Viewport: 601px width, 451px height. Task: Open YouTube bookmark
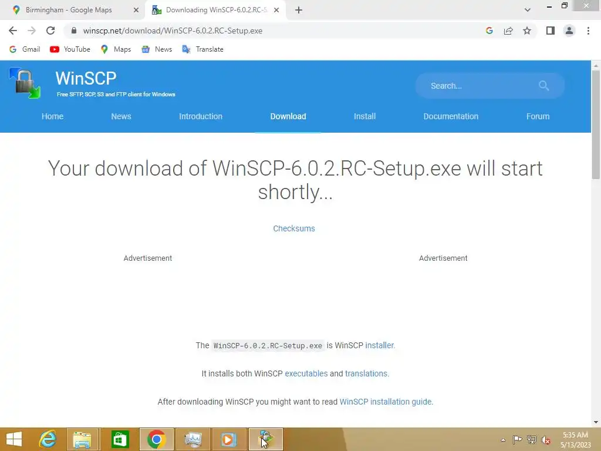pos(70,49)
